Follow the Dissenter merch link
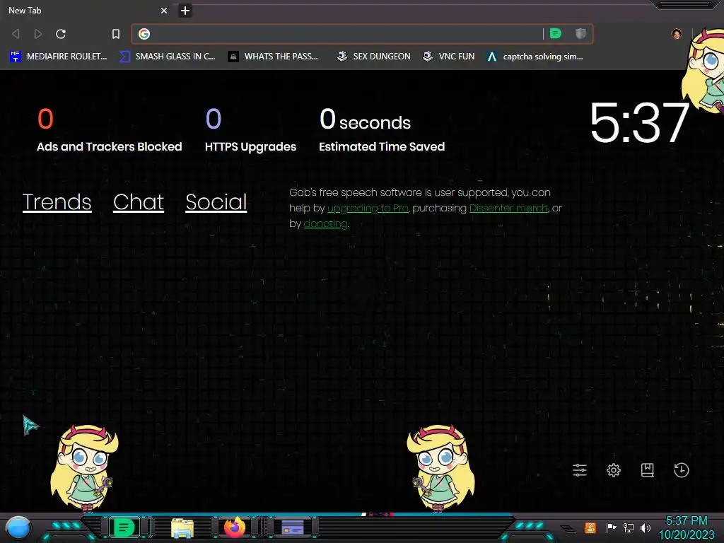Viewport: 724px width, 543px height. pyautogui.click(x=508, y=209)
